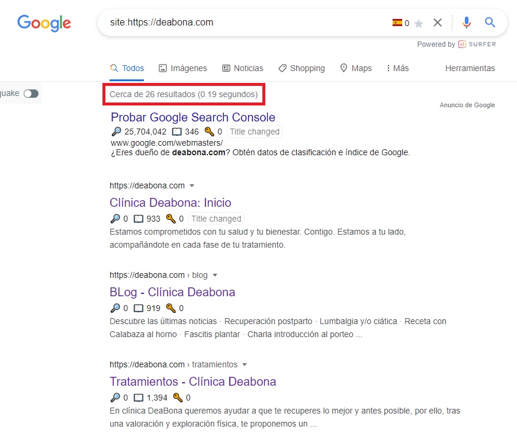Switch to the Noticias tab
The height and width of the screenshot is (442, 517).
(x=243, y=68)
